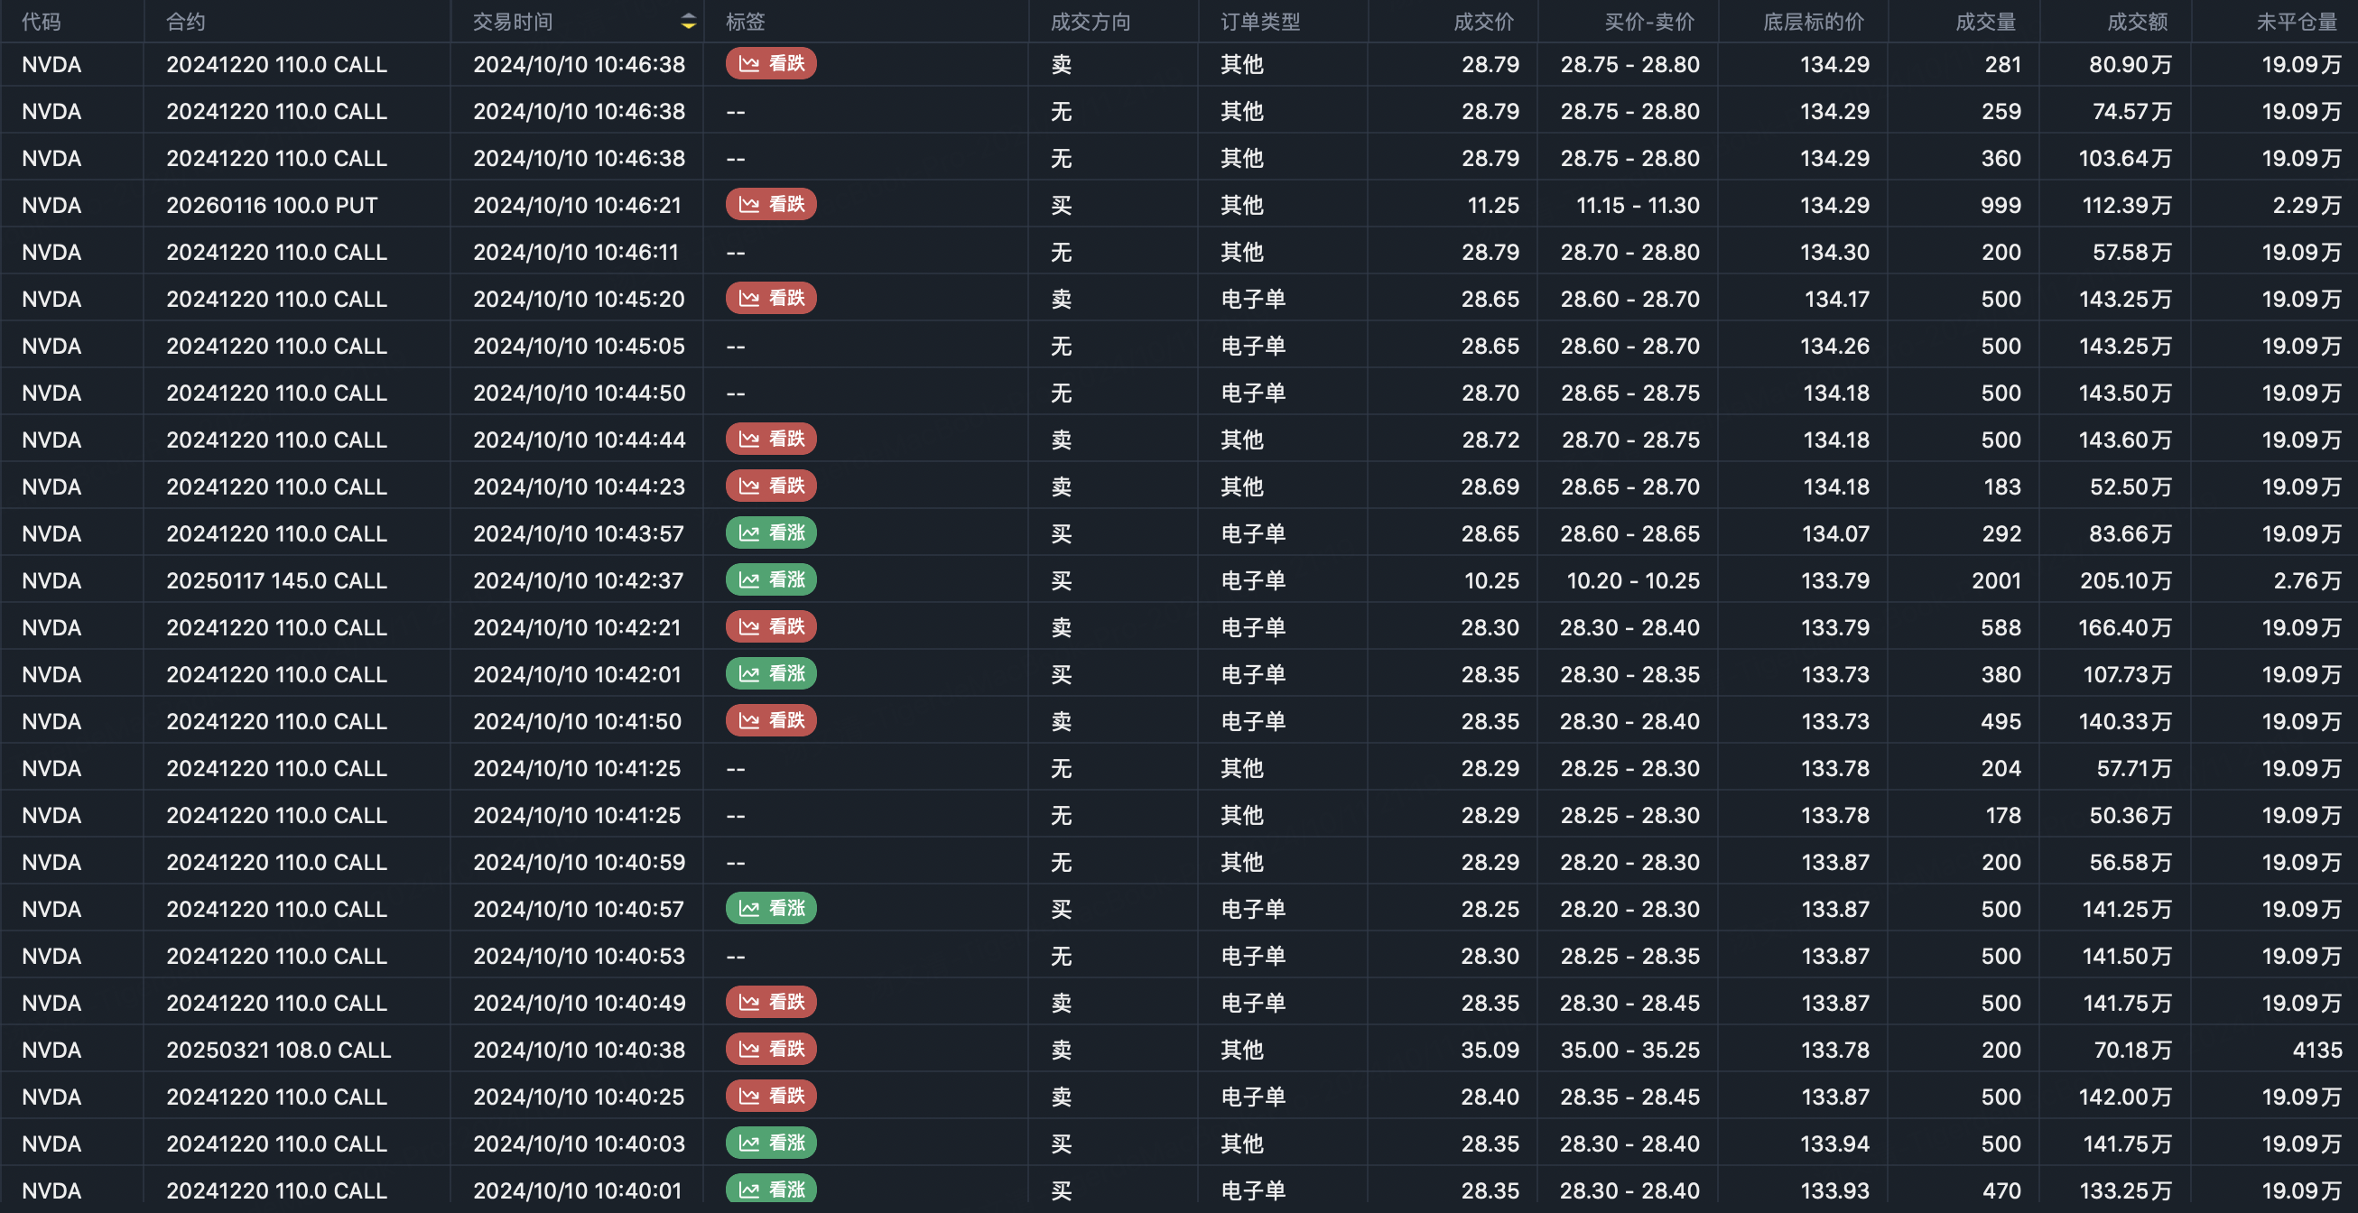Click the open interest value 2.76万
This screenshot has height=1213, width=2358.
(x=2307, y=580)
